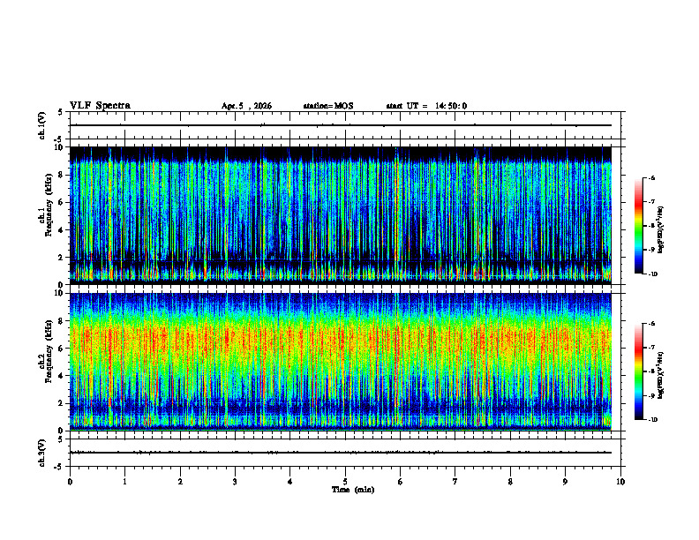Click the time axis tick label "0"
Viewport: 699px width, 540px height.
click(x=70, y=482)
